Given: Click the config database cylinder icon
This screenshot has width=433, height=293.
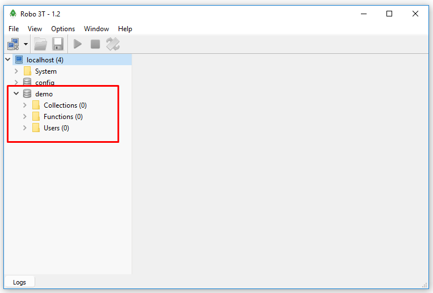Looking at the screenshot, I should click(27, 82).
